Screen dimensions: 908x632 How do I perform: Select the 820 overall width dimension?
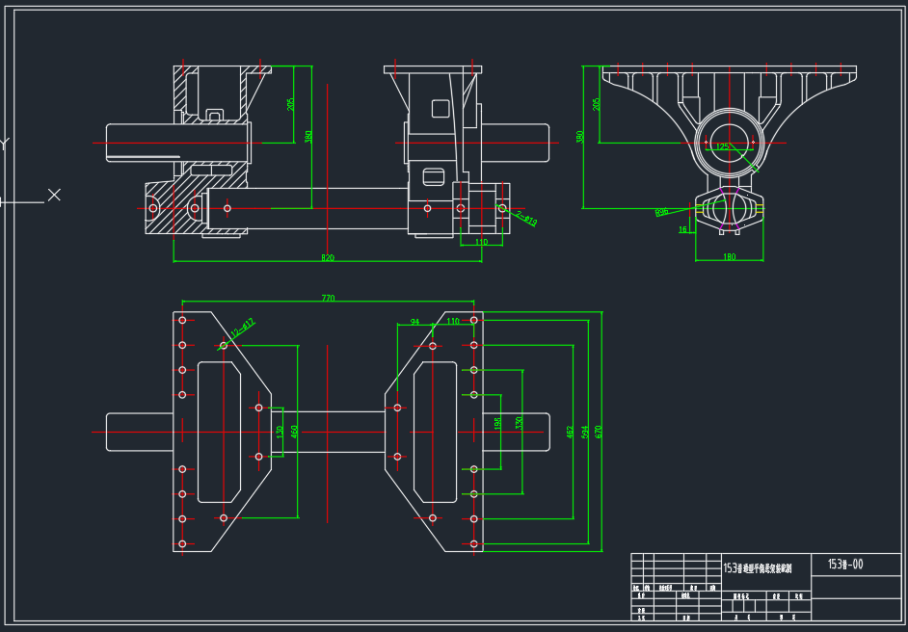(x=327, y=258)
